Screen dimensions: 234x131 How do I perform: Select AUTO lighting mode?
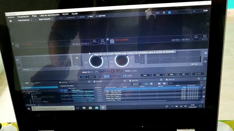(84, 77)
